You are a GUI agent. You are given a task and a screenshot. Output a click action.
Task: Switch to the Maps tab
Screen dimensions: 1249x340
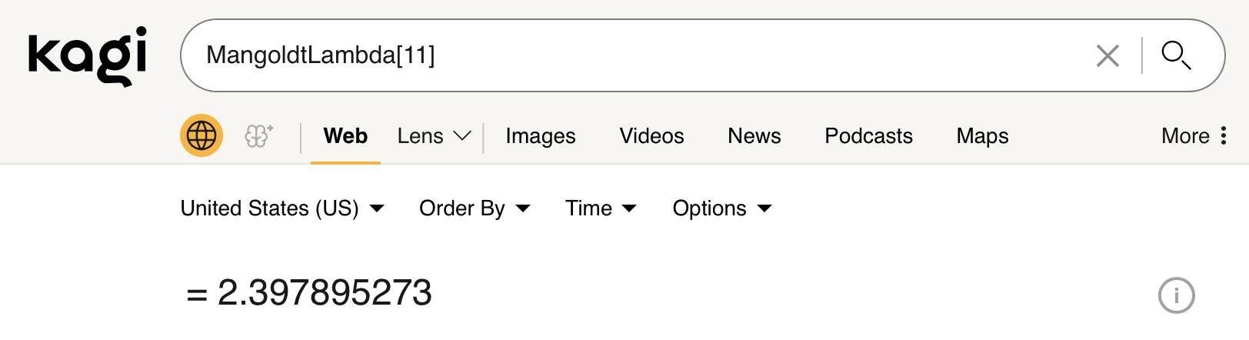pos(982,136)
